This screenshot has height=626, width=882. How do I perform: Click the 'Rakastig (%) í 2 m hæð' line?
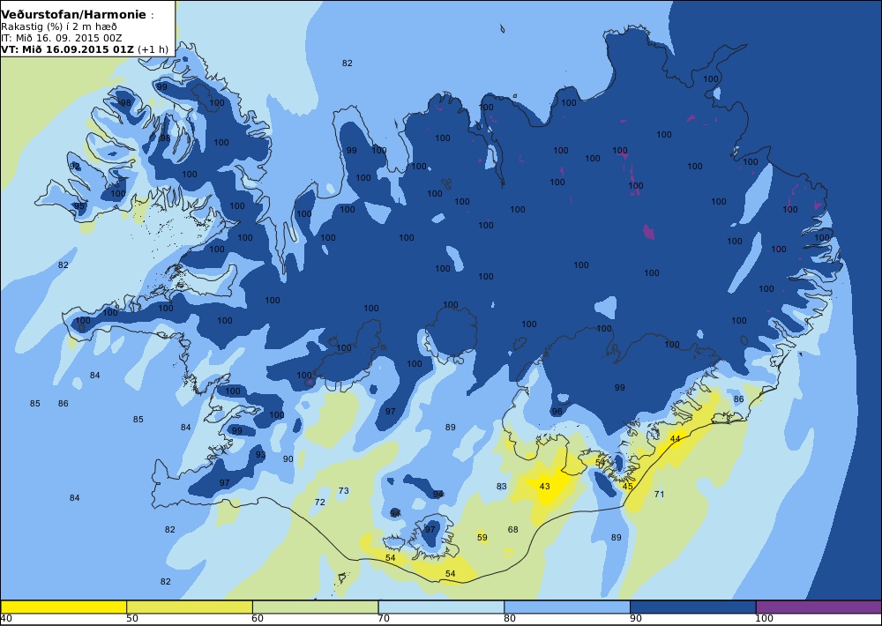[x=58, y=27]
